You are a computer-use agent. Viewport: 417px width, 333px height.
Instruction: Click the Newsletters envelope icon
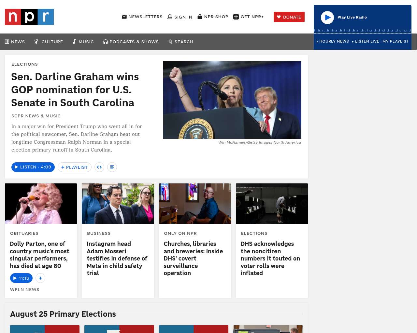coord(124,17)
